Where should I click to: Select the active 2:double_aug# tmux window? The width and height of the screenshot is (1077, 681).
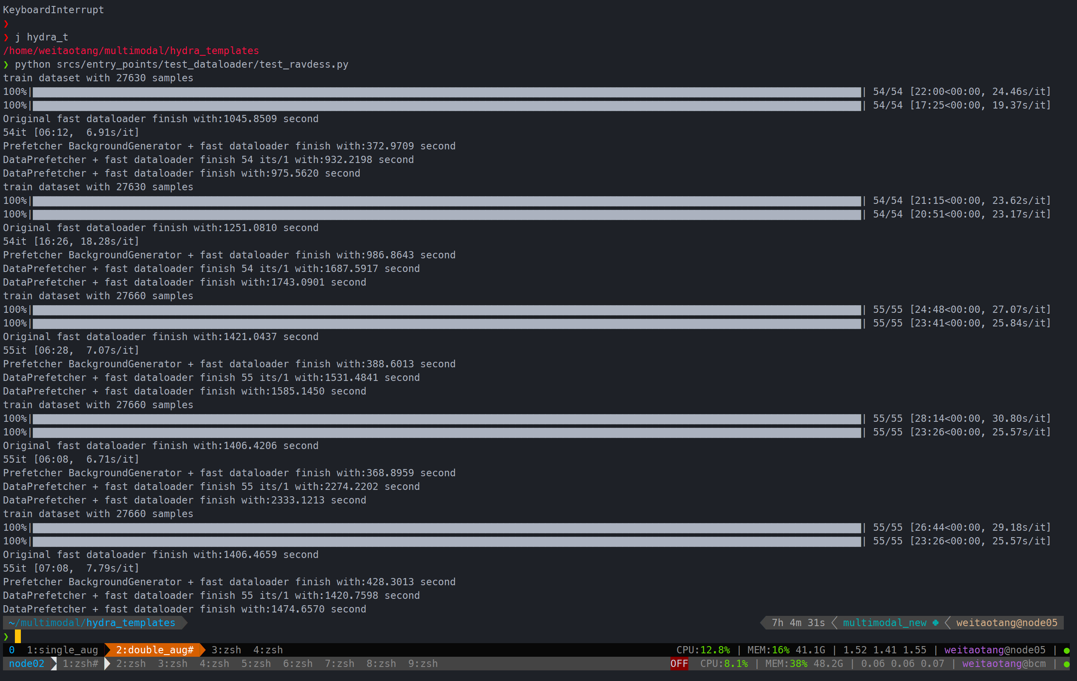coord(155,650)
